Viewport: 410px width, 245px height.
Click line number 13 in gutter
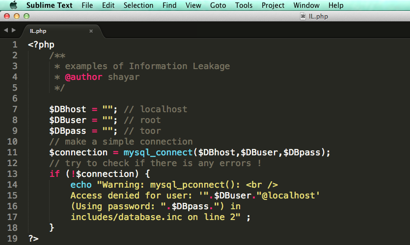tap(12, 174)
